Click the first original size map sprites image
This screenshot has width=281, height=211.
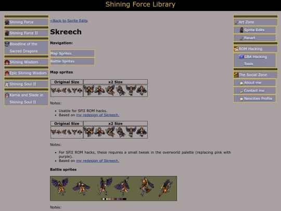click(x=67, y=90)
